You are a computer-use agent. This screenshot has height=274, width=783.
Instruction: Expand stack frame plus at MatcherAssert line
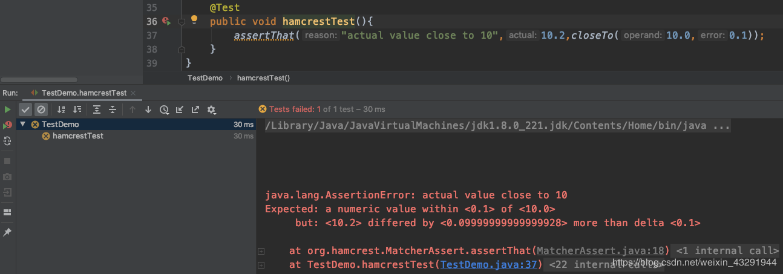click(x=261, y=250)
